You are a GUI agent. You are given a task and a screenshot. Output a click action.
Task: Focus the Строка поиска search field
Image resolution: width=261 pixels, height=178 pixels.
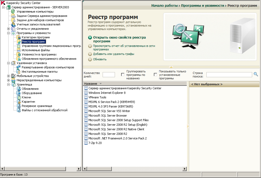(x=229, y=75)
